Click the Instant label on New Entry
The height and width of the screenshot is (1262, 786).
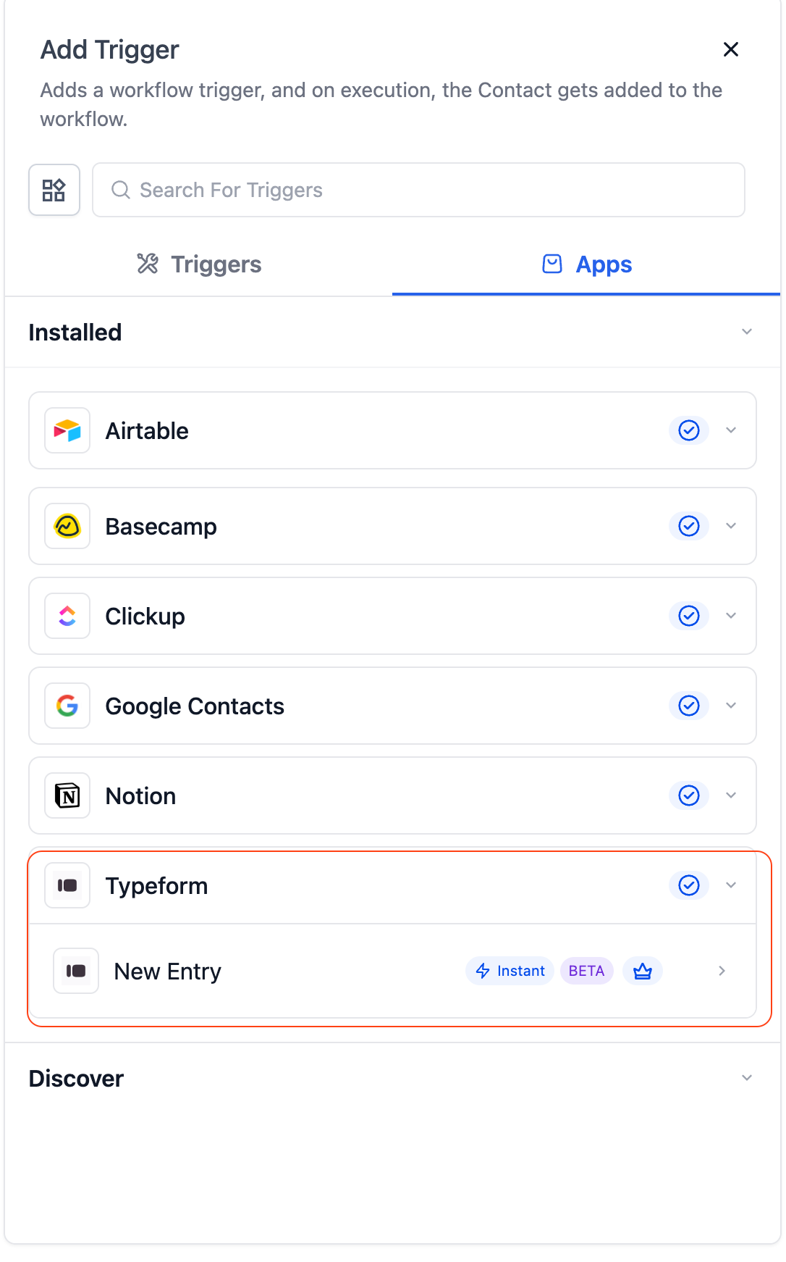[x=510, y=971]
